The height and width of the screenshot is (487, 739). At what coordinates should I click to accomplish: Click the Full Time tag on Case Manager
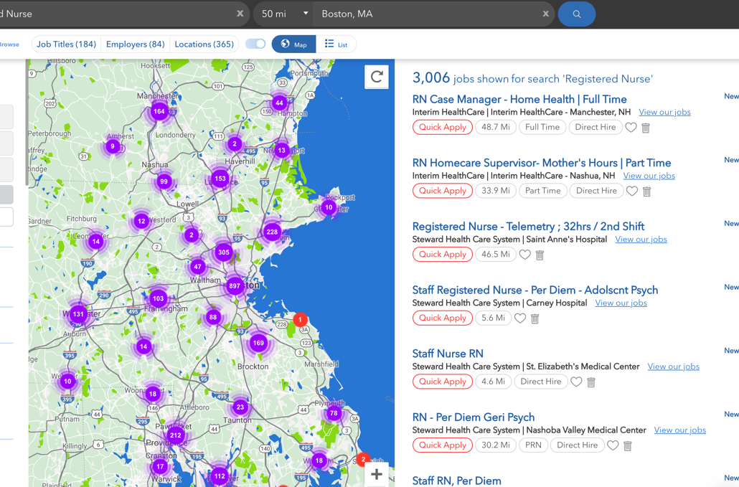tap(542, 127)
